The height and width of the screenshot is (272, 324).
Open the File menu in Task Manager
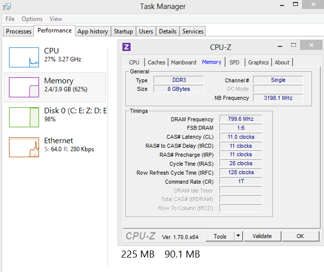click(10, 19)
